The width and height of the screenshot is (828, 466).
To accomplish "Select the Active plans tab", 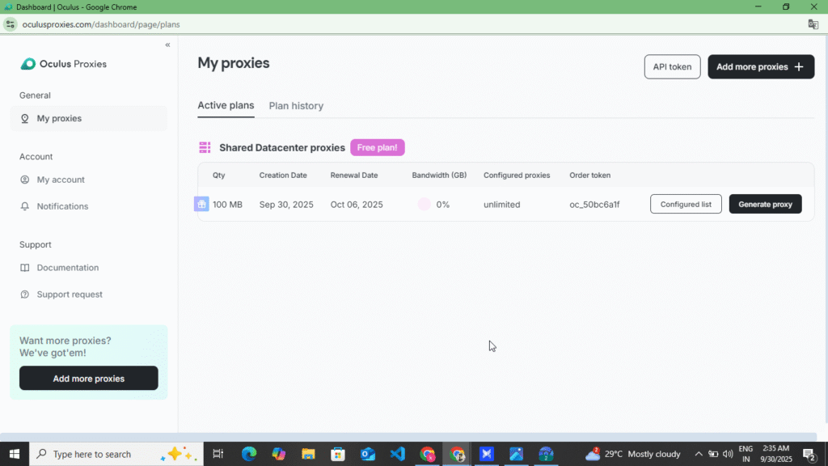I will tap(226, 106).
